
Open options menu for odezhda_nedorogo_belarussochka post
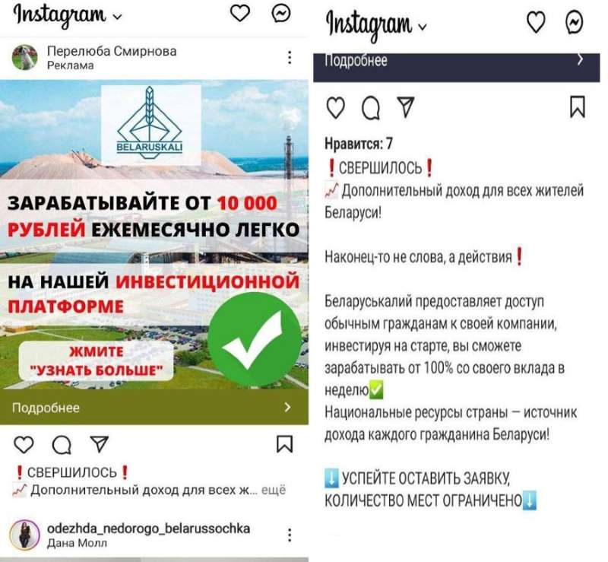point(290,535)
